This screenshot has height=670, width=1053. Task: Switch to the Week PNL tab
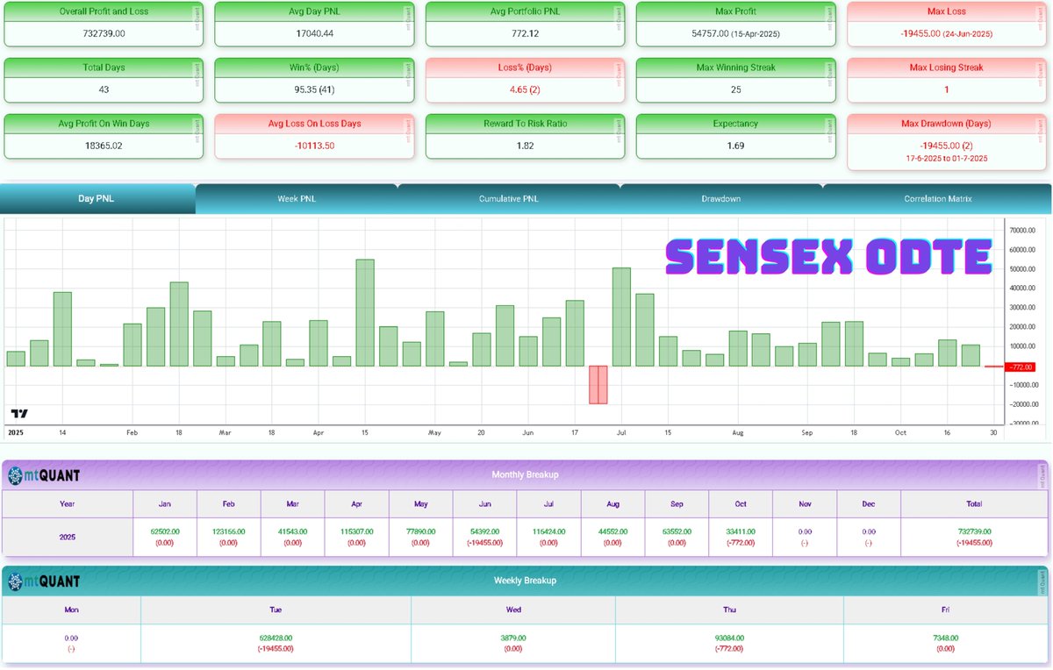297,199
